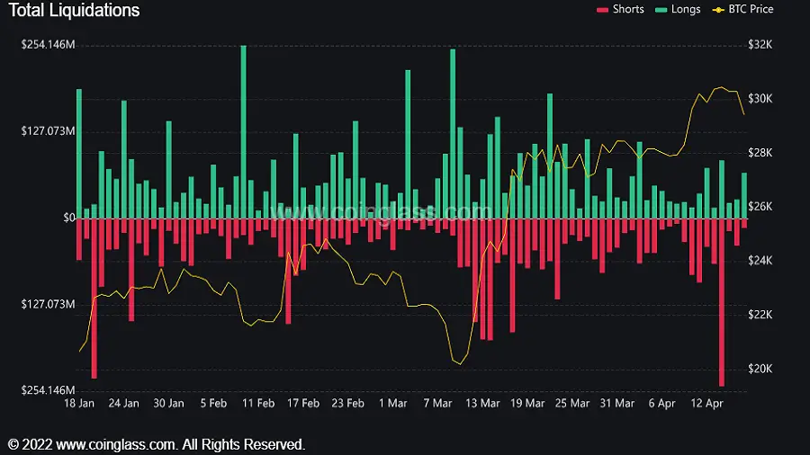
Task: Click the red Shorts legend marker
Action: click(x=602, y=10)
